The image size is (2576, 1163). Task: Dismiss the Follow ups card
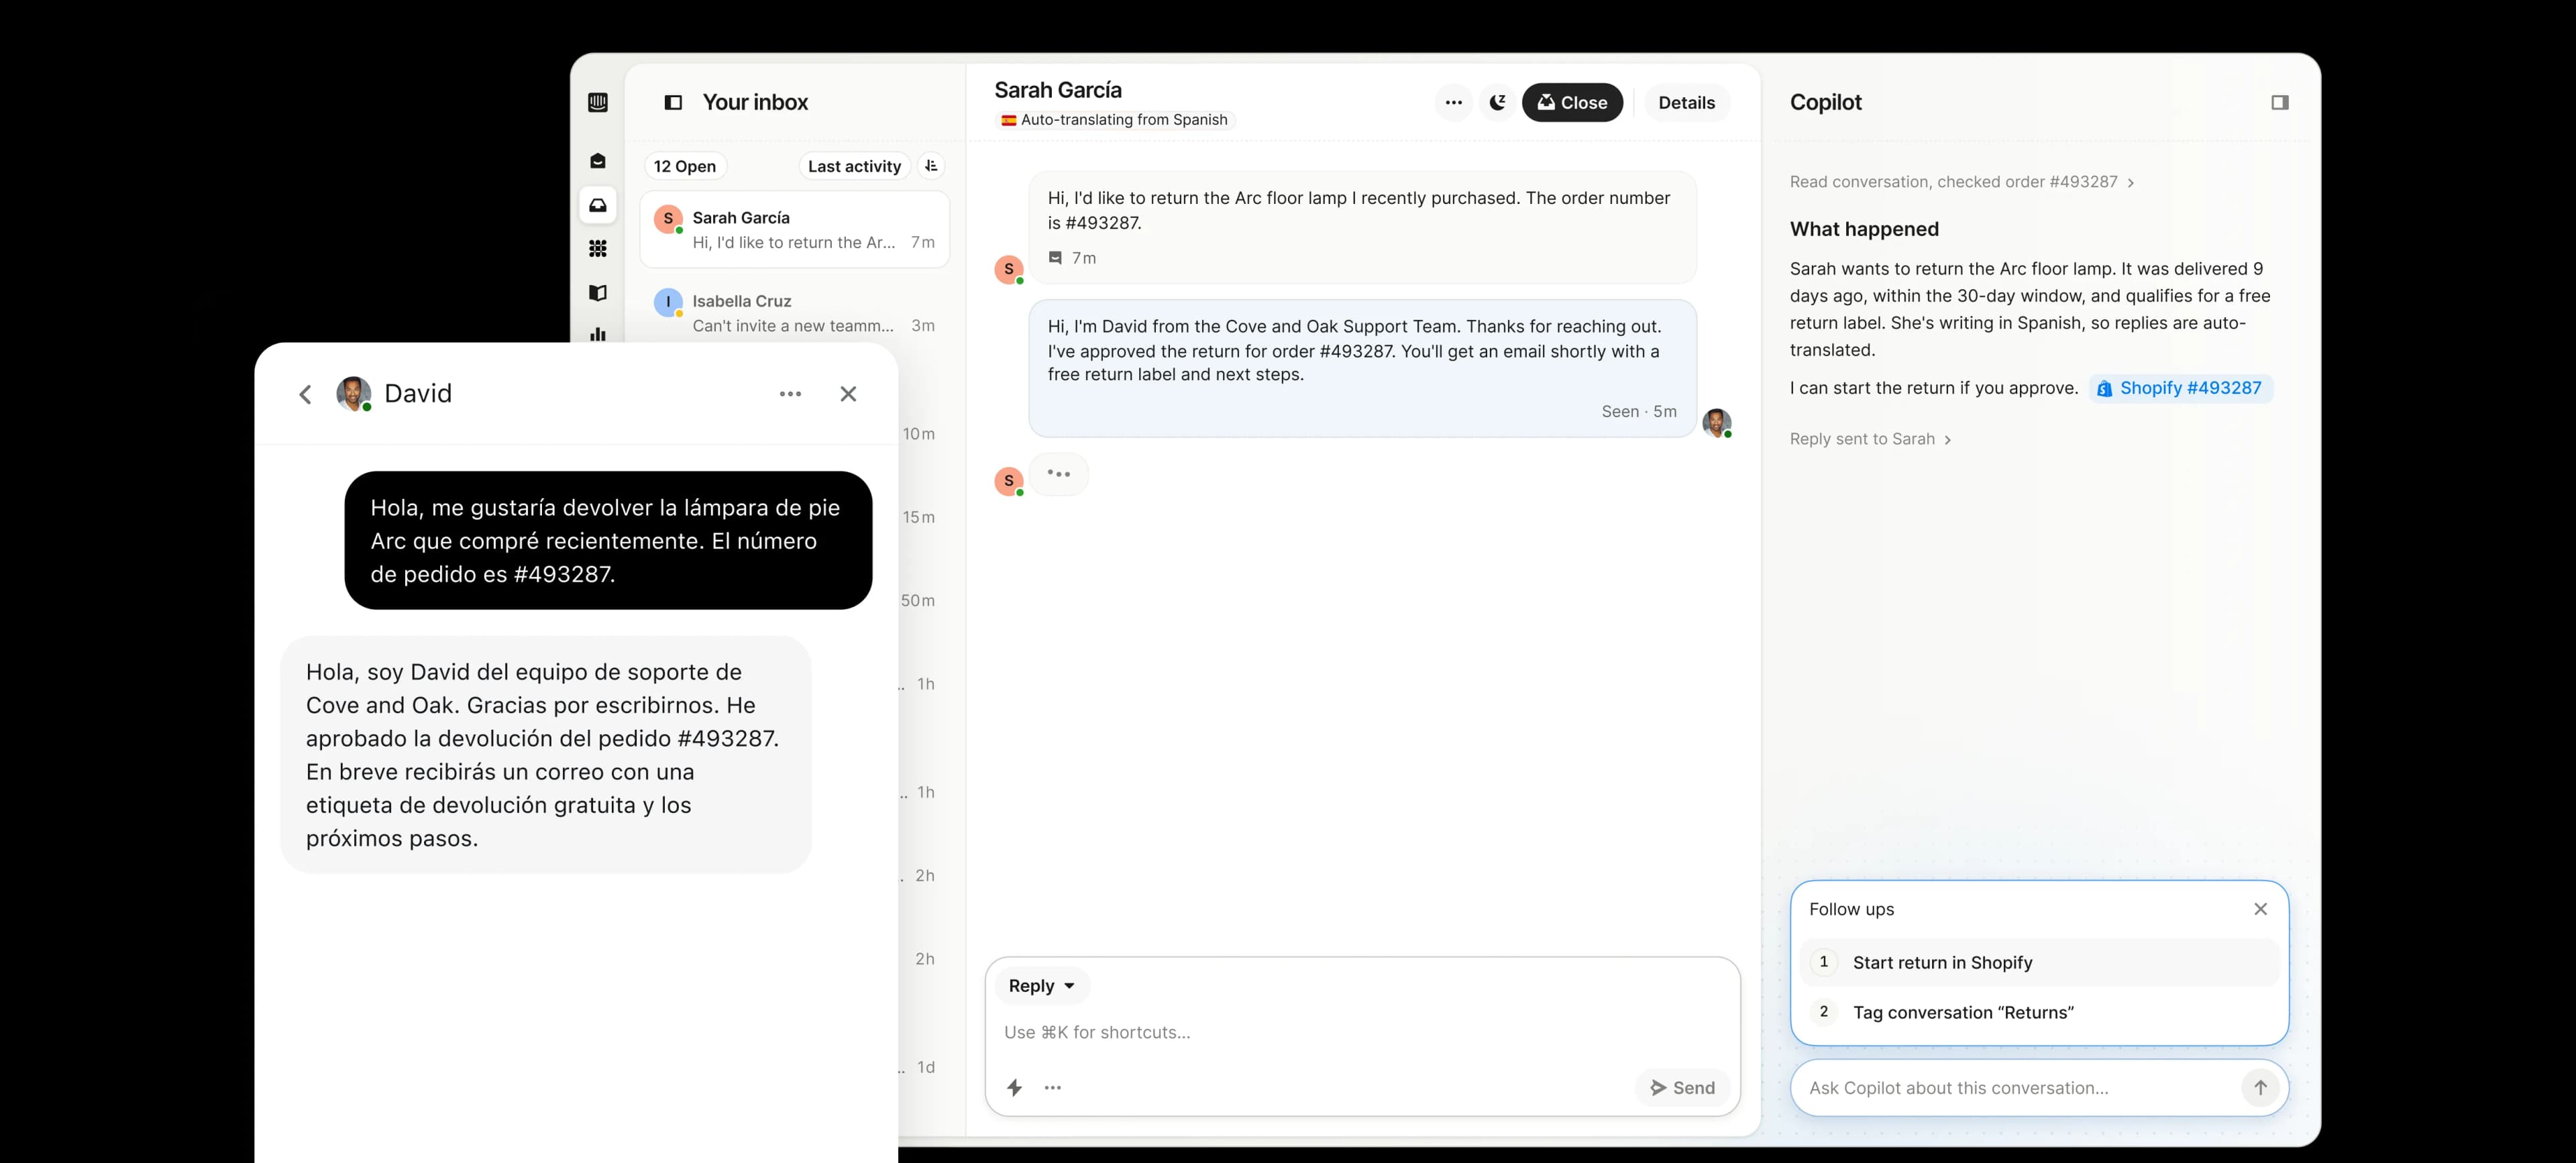(x=2260, y=909)
